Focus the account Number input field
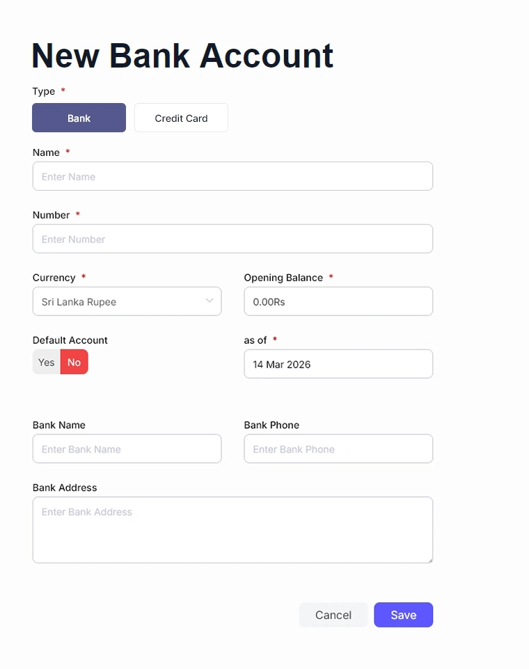 point(232,239)
